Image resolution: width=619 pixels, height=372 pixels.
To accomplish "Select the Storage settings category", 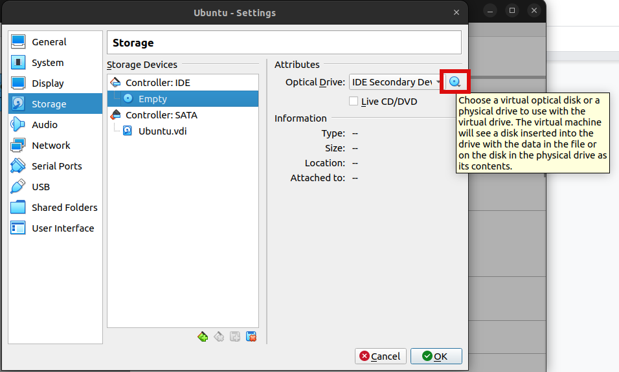I will 55,104.
